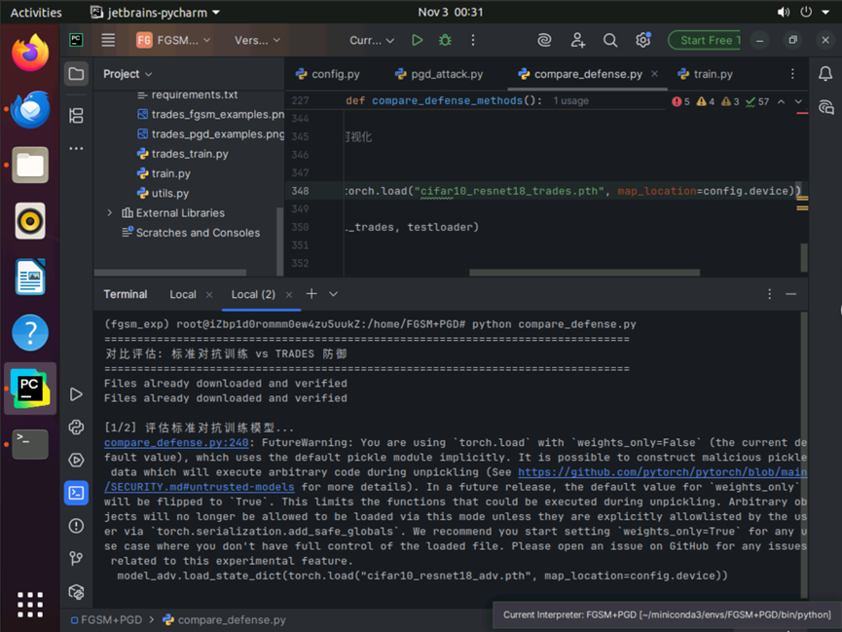Screen dimensions: 842x632
Task: Open the Python Console tool window
Action: tap(76, 428)
